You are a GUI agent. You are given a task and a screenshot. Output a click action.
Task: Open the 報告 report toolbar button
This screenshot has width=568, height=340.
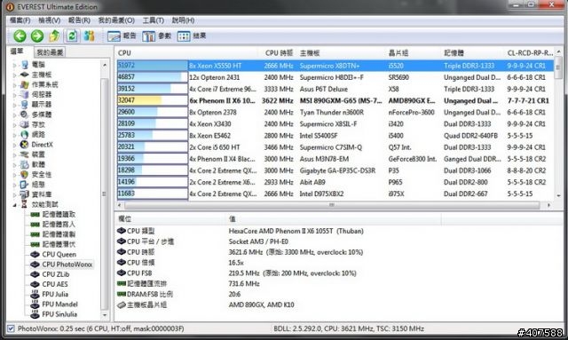tap(122, 36)
